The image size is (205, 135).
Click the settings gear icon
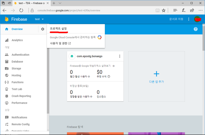point(43,29)
